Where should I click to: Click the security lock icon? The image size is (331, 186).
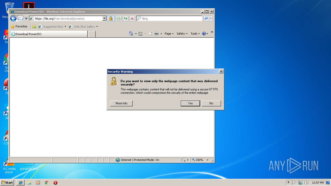pos(111,19)
